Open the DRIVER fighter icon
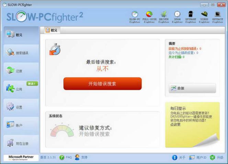 coord(164,17)
